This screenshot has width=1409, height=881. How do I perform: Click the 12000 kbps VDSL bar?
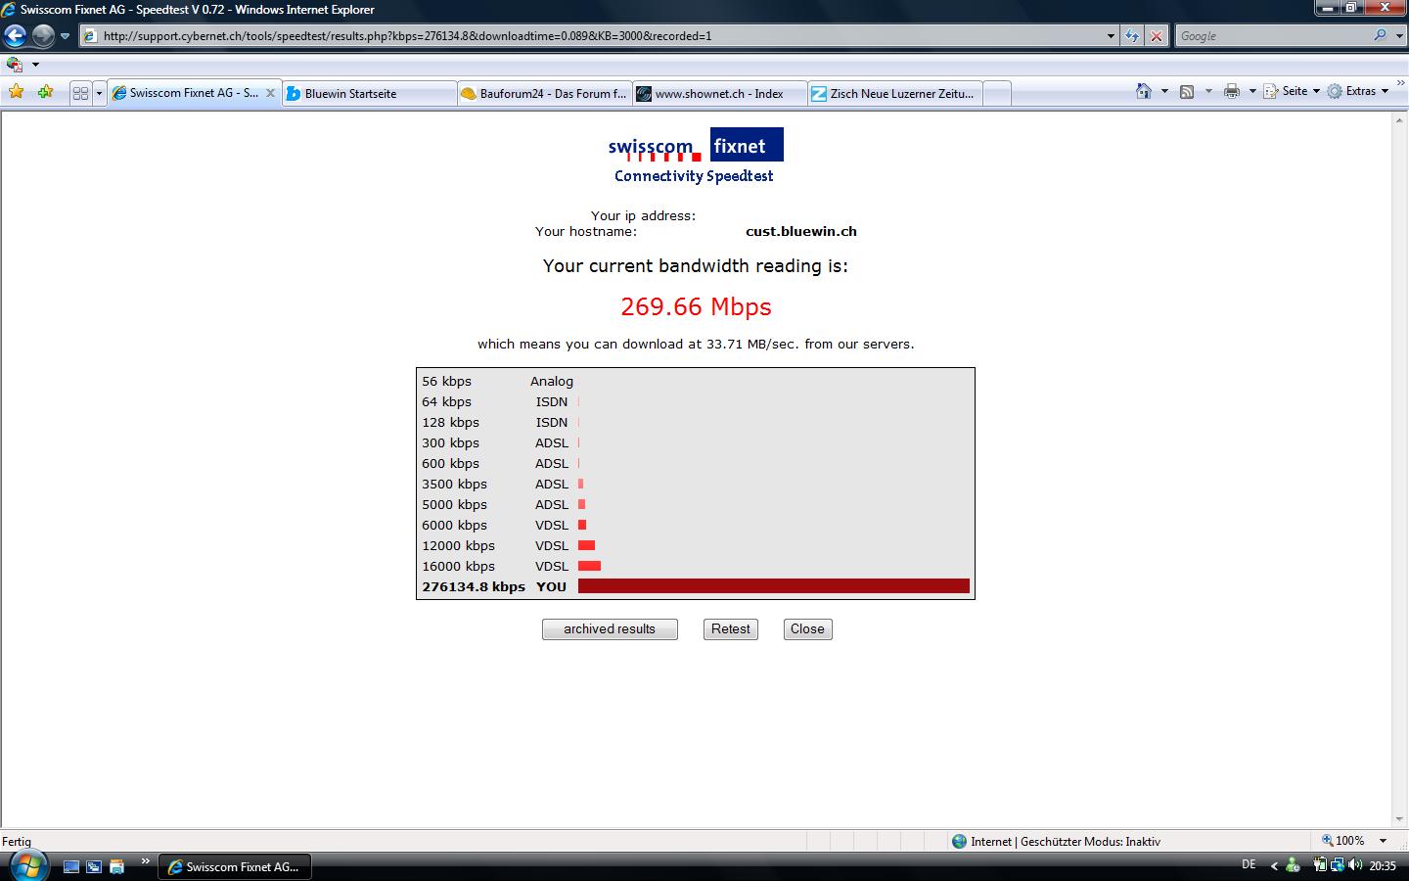point(586,545)
